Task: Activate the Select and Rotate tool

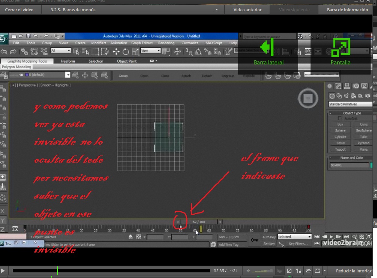Action: [126, 51]
